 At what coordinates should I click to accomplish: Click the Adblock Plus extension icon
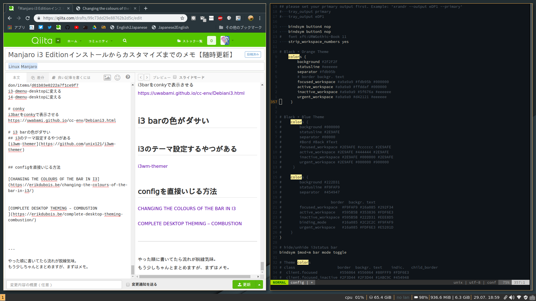(220, 18)
